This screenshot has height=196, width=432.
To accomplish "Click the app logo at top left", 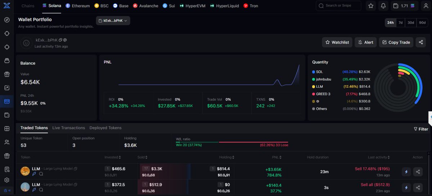I will tap(6, 5).
